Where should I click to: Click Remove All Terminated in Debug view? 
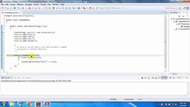point(179,16)
